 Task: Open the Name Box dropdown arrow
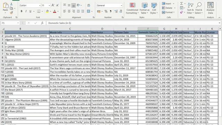pyautogui.click(x=18, y=23)
